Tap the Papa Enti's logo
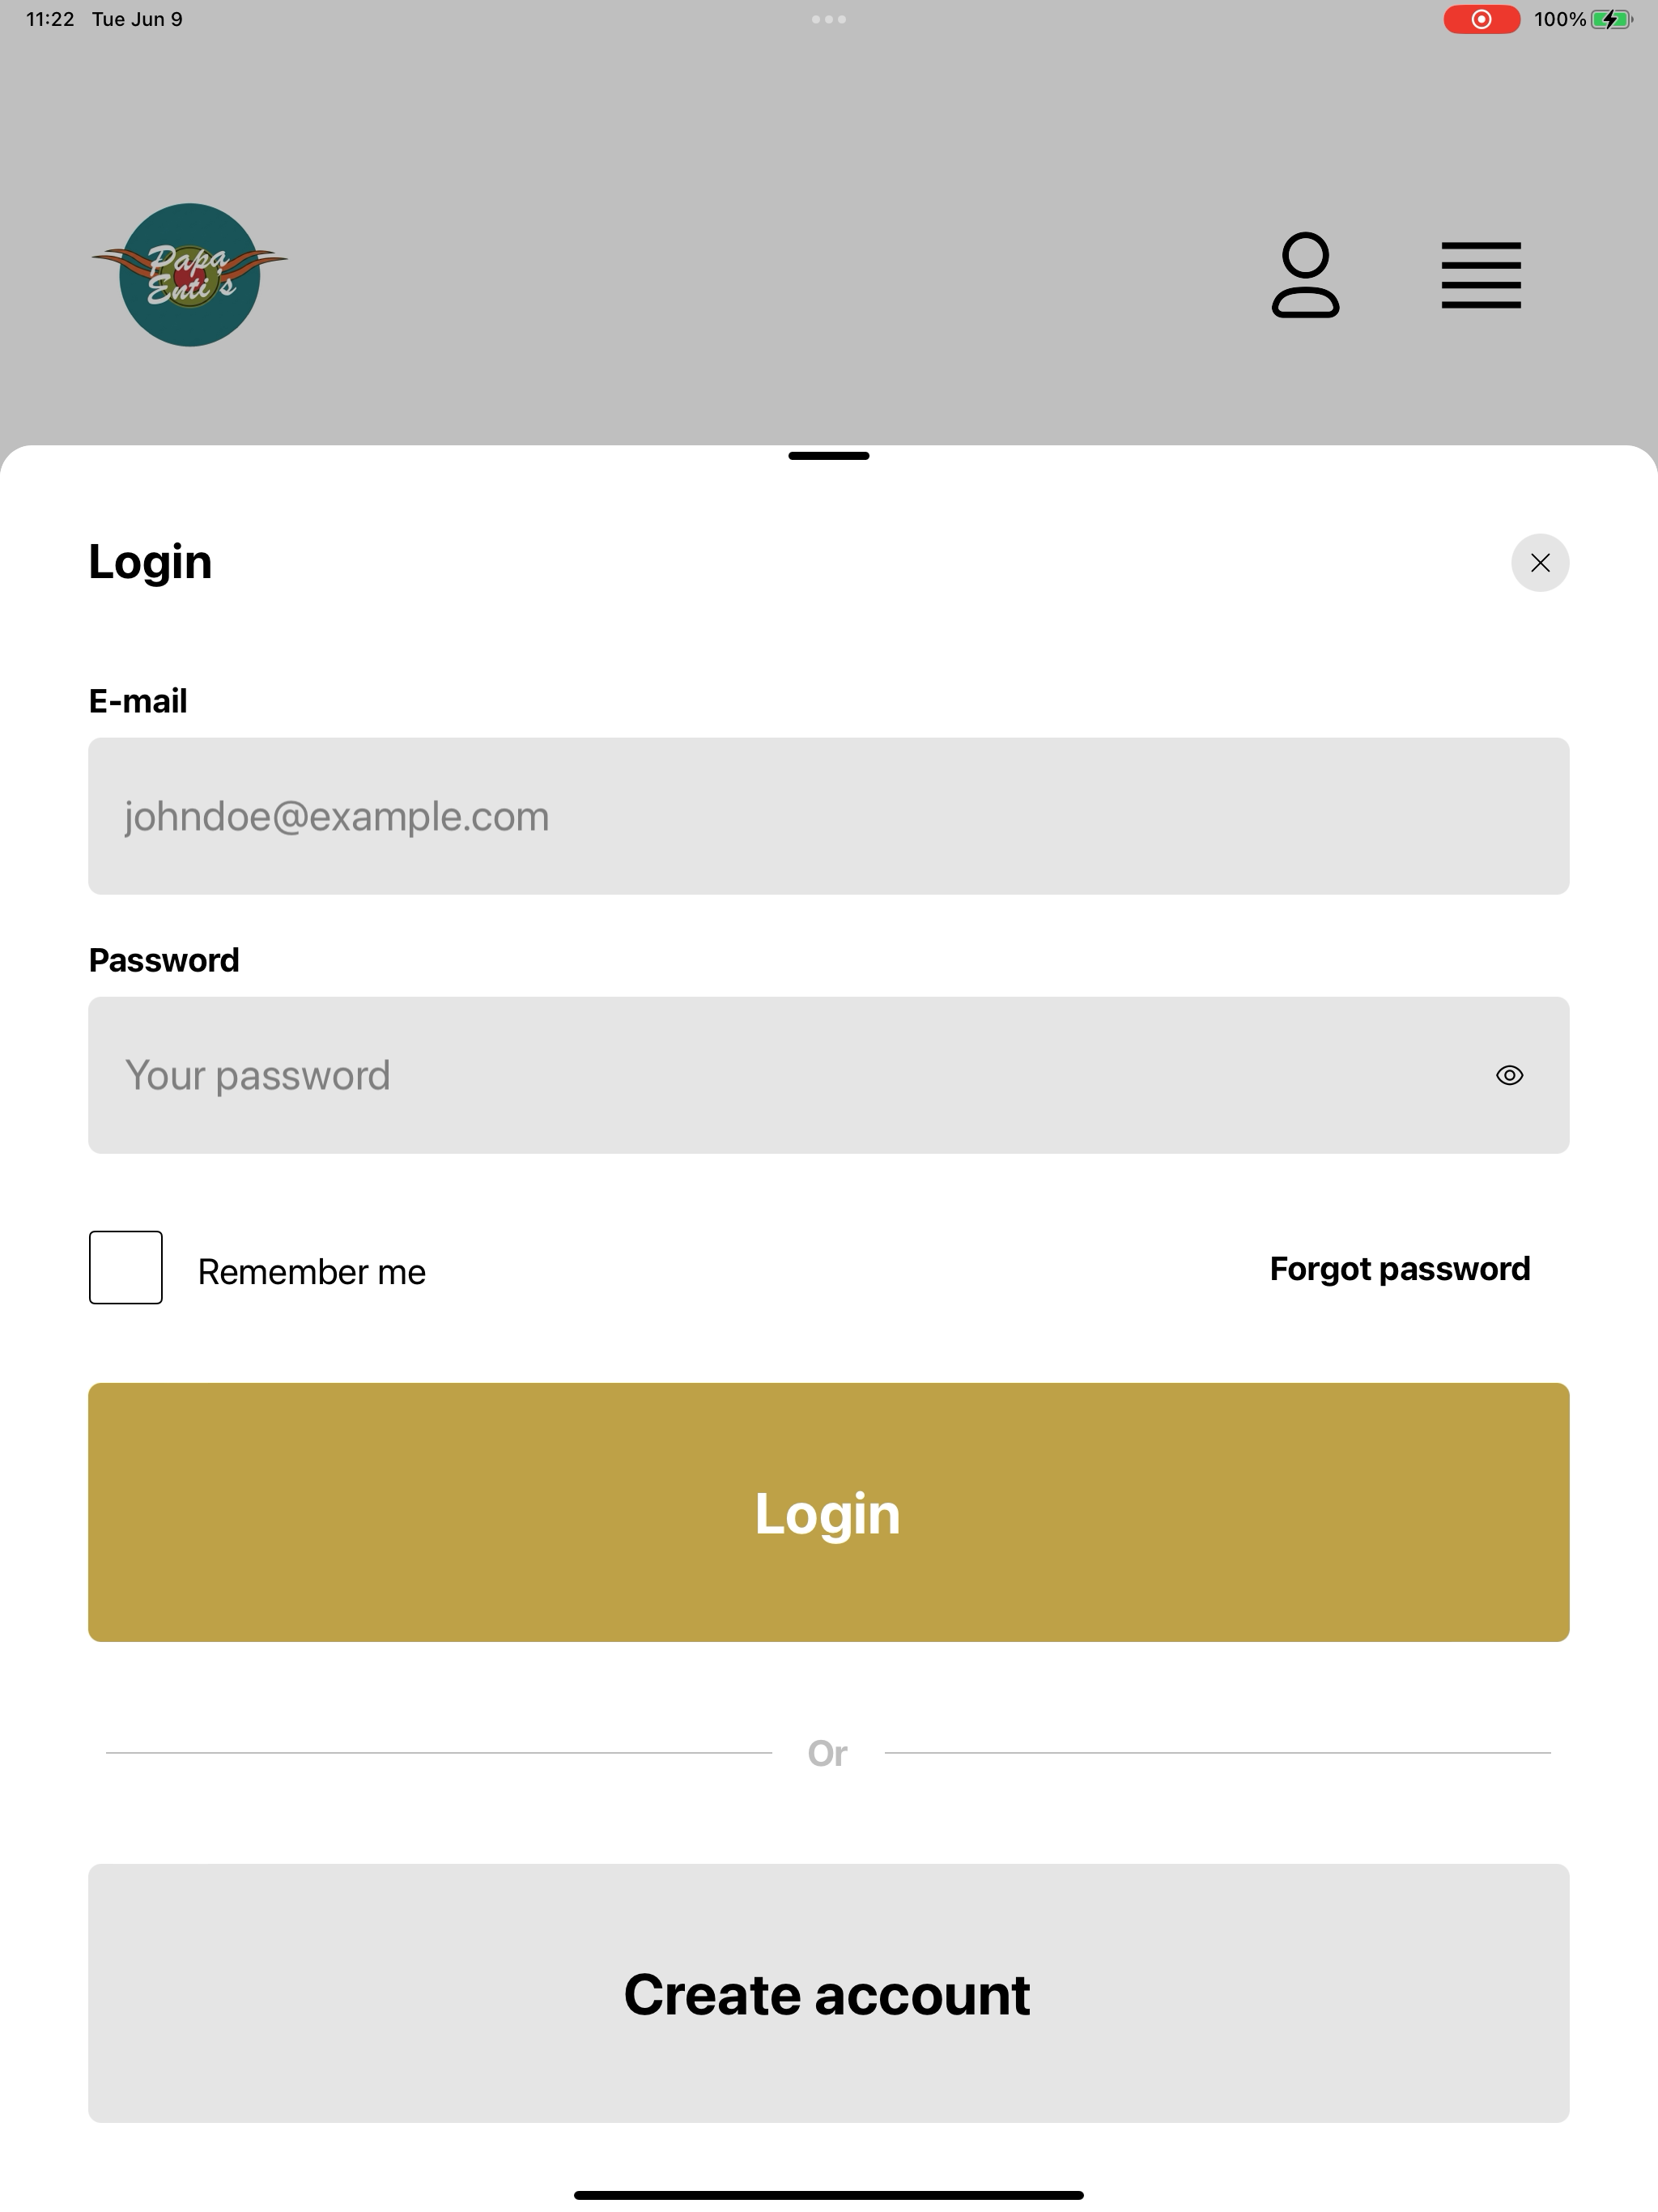 [189, 275]
